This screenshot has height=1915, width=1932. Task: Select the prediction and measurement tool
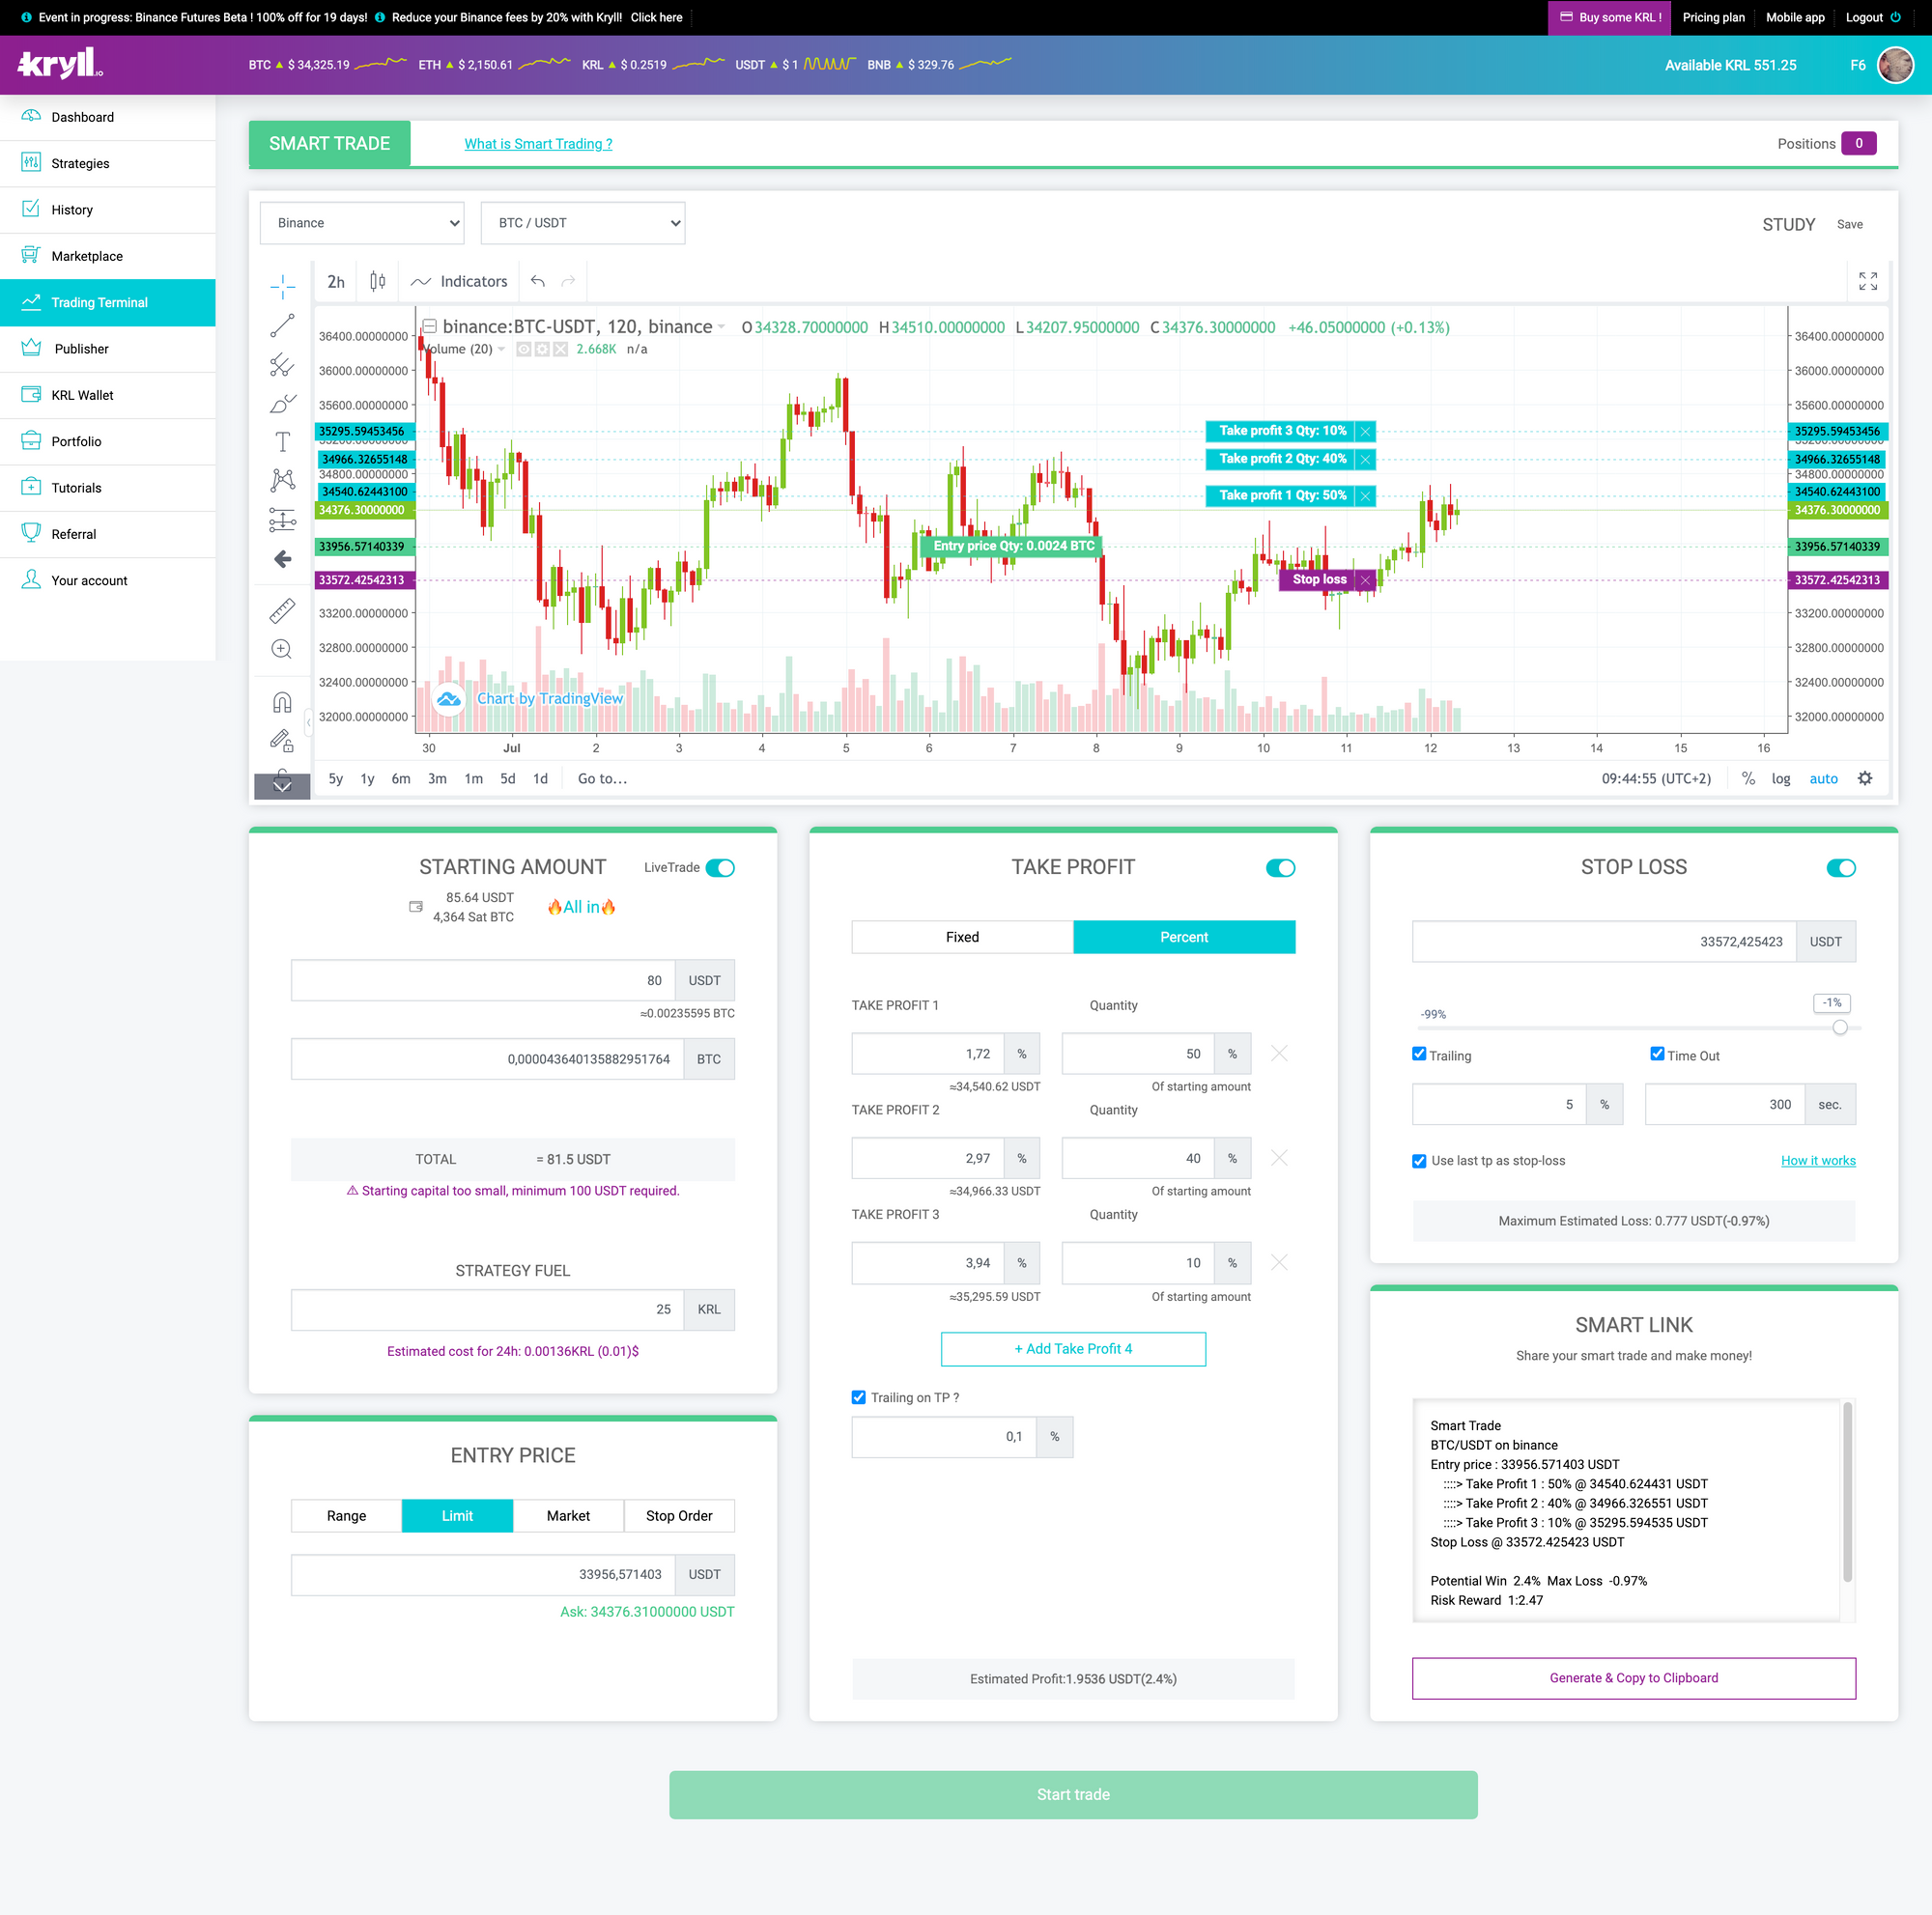[282, 520]
